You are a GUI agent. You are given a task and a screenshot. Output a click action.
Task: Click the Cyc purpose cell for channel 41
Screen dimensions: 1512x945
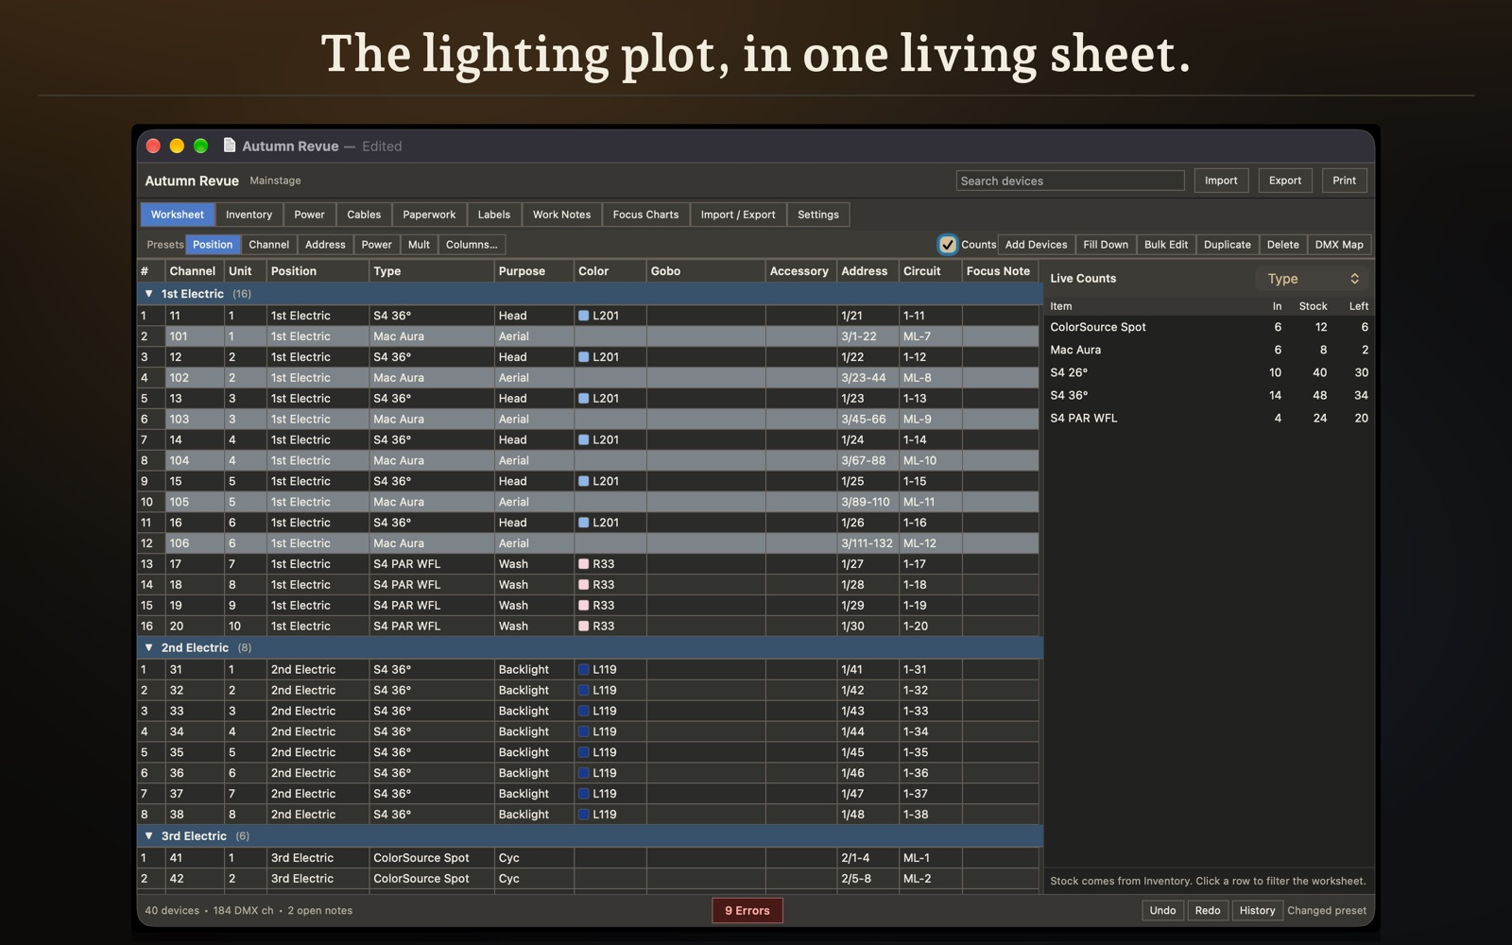click(x=534, y=858)
